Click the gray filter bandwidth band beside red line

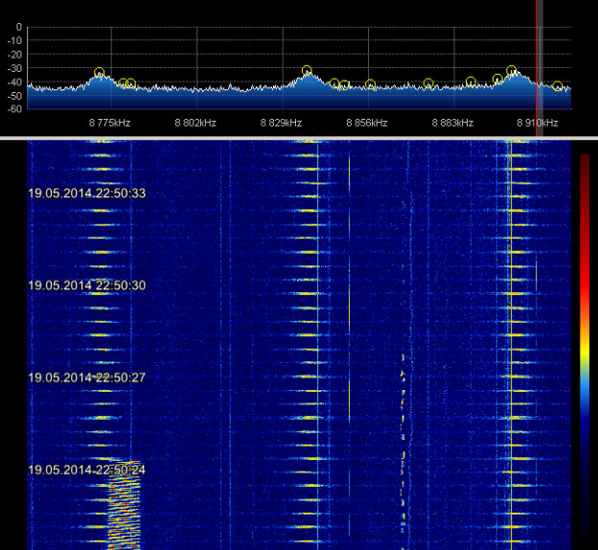(x=540, y=68)
